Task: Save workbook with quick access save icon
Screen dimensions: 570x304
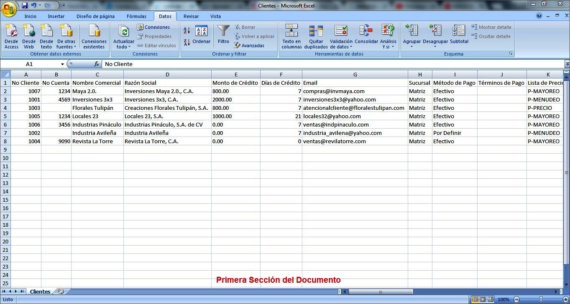Action: pos(25,5)
